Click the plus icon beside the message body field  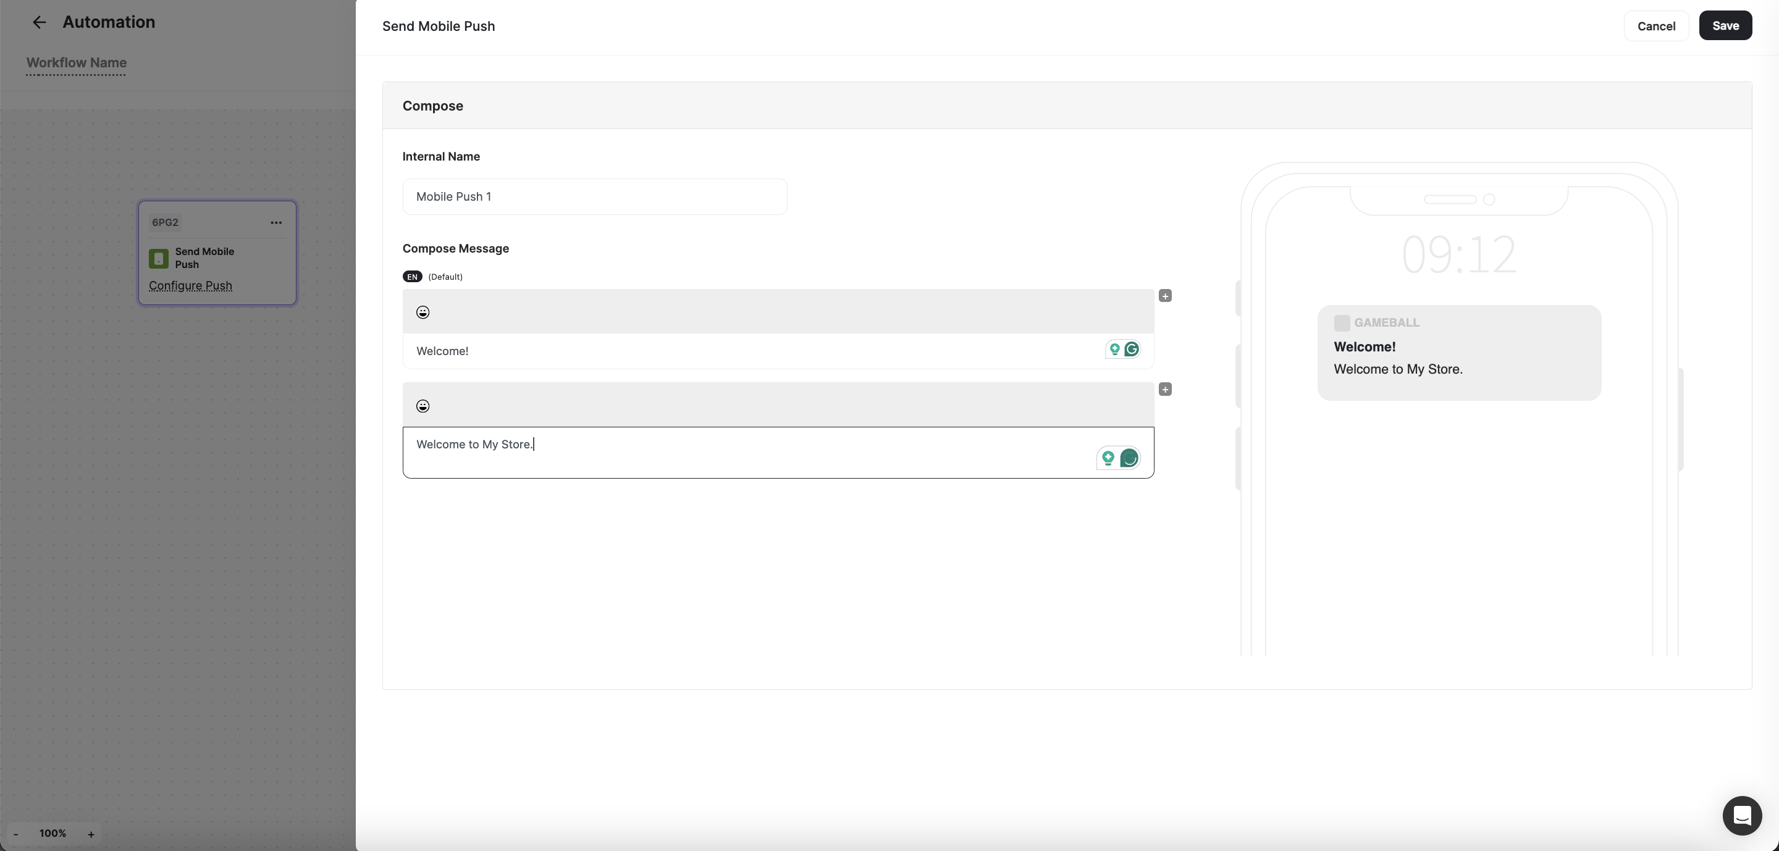pyautogui.click(x=1165, y=389)
